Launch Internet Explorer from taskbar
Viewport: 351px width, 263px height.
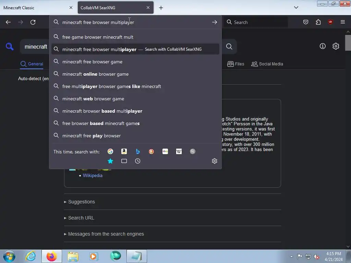point(31,256)
